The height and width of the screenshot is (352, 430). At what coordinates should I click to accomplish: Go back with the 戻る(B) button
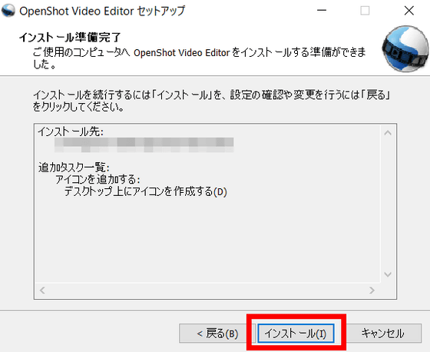[x=217, y=334]
